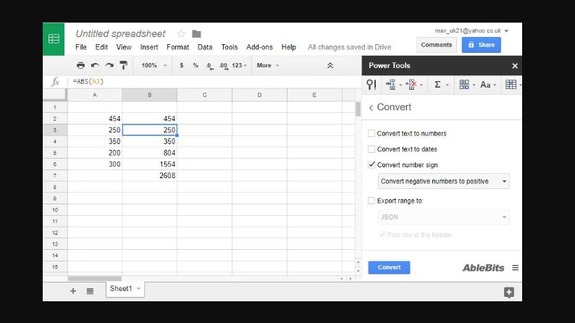Uncheck Convert number sign checkbox

pos(371,165)
